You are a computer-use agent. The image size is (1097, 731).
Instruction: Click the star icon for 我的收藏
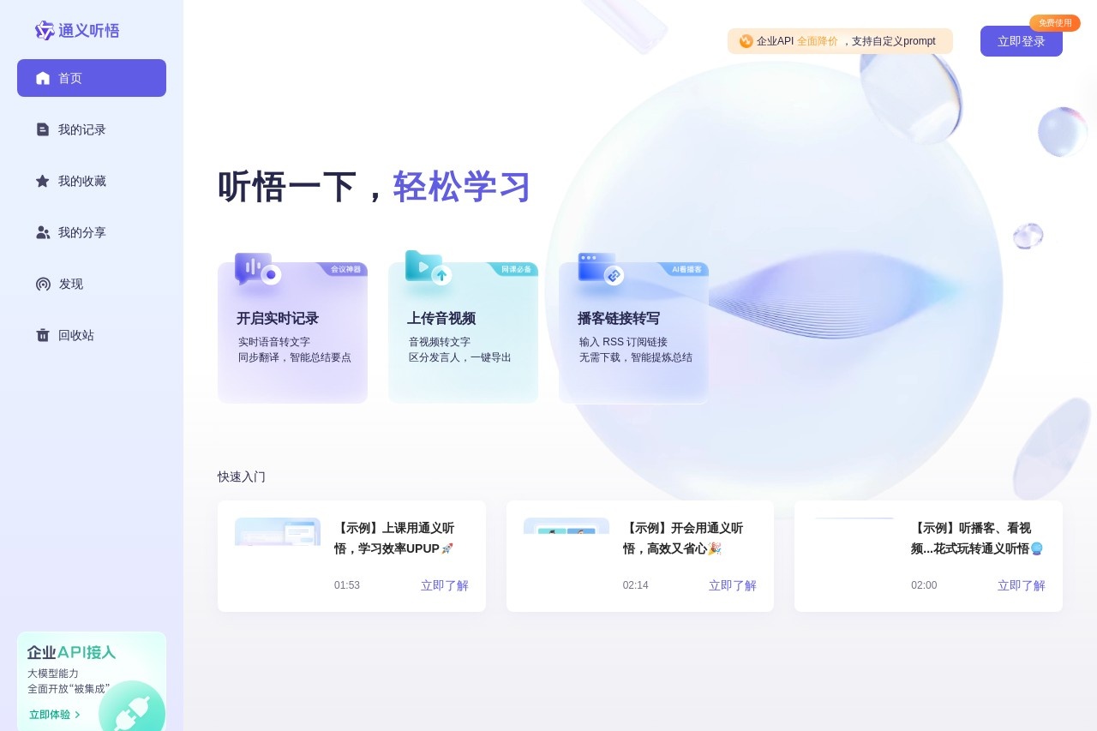(x=43, y=181)
